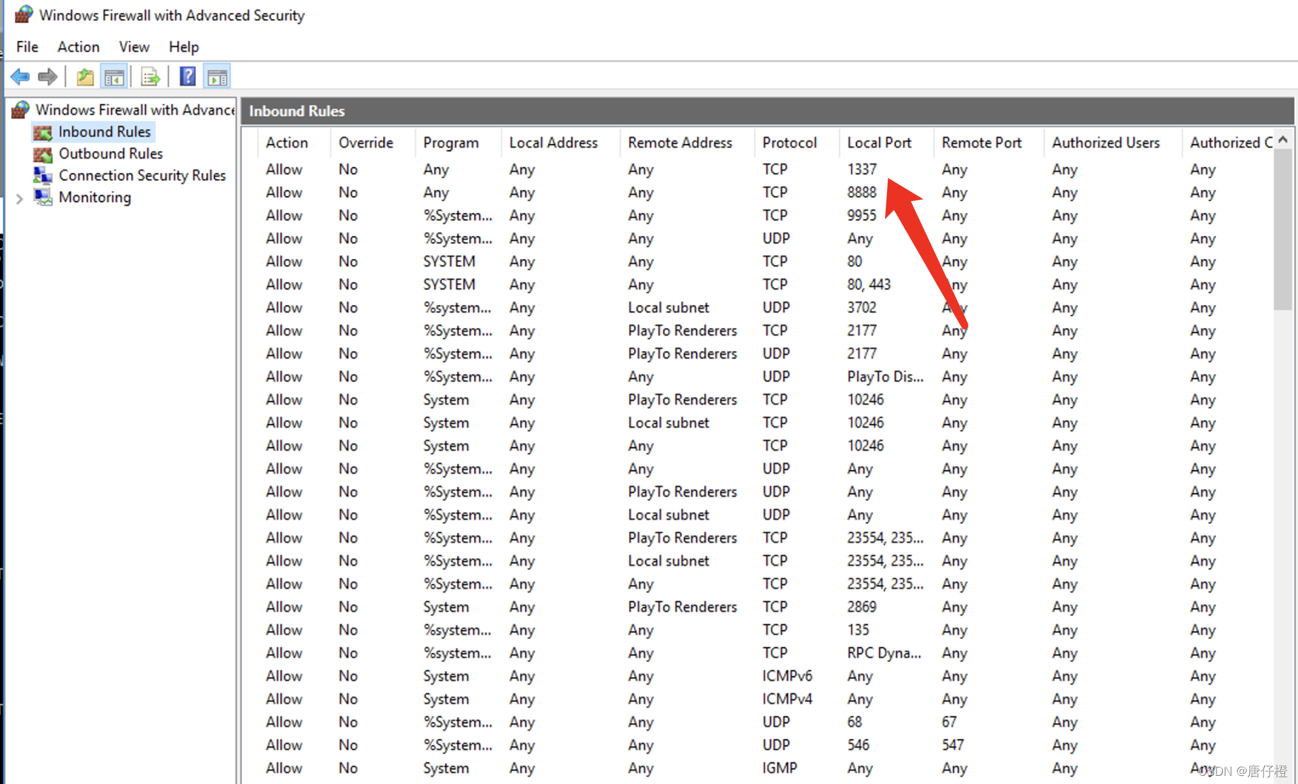
Task: Click the Inbound Rules pane title
Action: coord(296,111)
